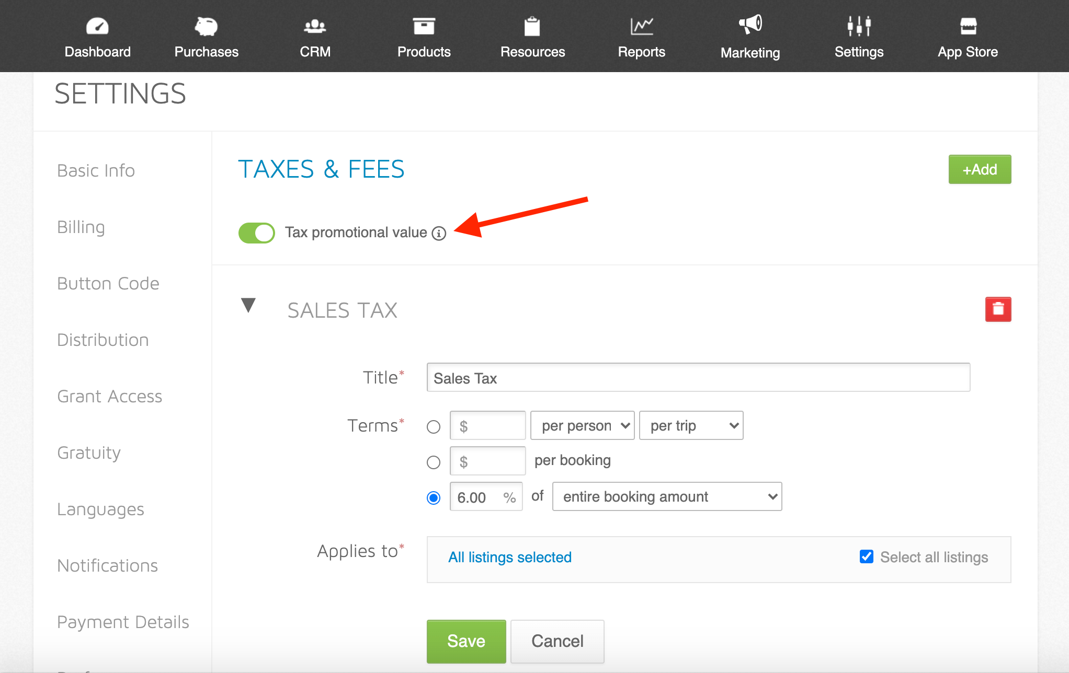The image size is (1069, 673).
Task: Open the Purchases piggy bank icon
Action: coord(206,26)
